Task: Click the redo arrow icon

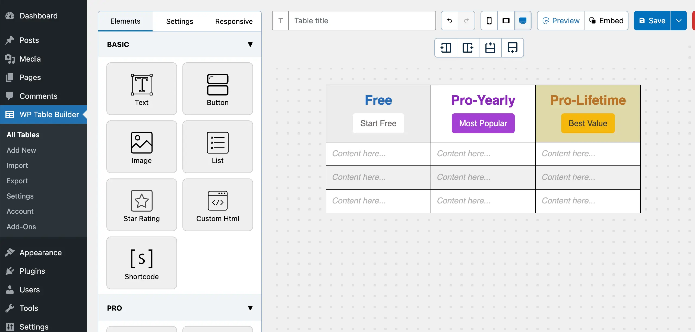Action: [466, 21]
